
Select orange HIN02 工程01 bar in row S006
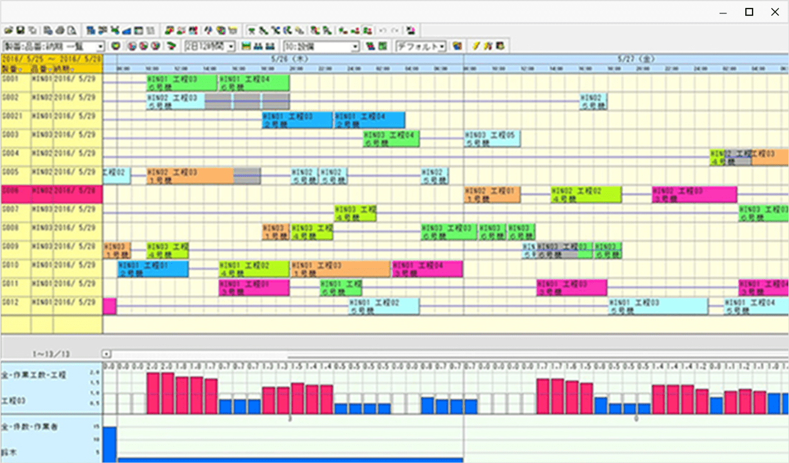(492, 195)
